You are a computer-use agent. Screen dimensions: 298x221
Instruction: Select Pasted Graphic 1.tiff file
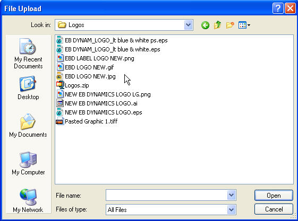coord(87,121)
